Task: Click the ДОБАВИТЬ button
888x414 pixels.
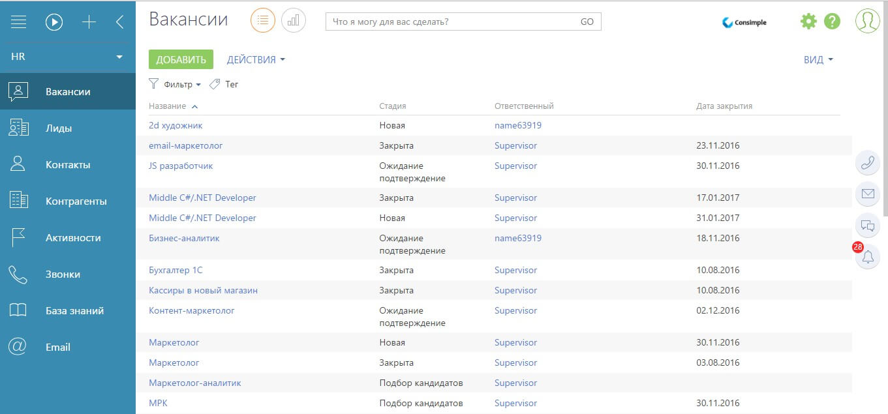Action: (181, 59)
